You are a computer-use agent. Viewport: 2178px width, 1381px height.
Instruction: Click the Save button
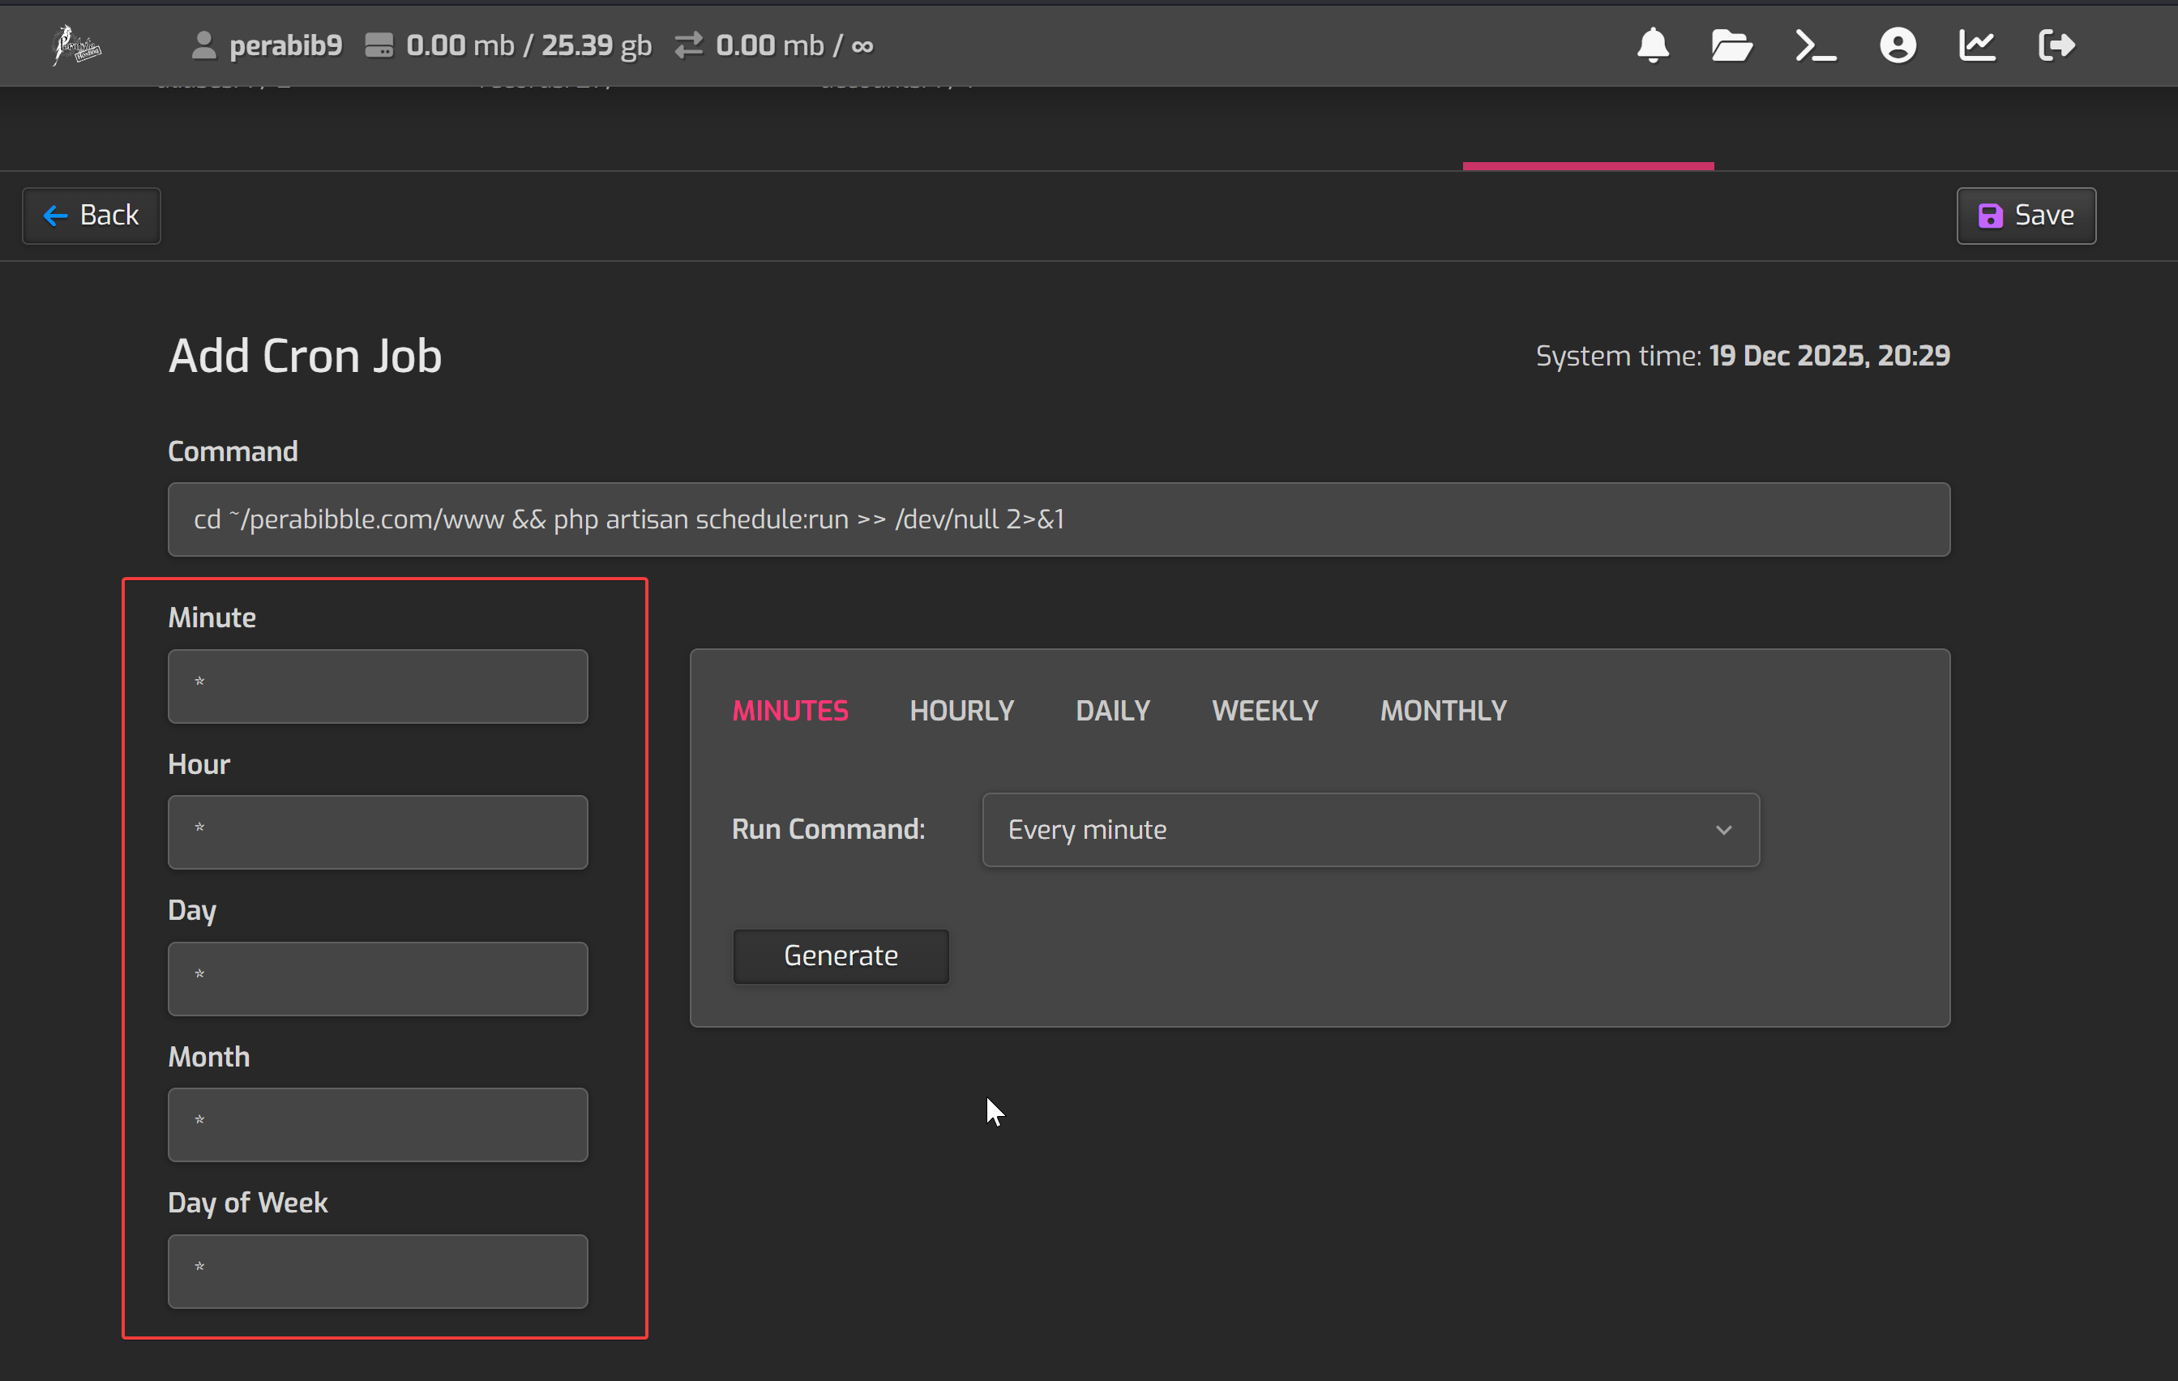[x=2025, y=216]
